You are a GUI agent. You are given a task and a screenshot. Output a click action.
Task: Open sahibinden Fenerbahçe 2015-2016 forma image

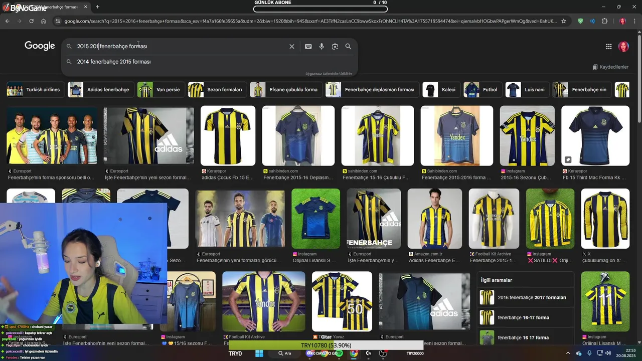pos(457,135)
